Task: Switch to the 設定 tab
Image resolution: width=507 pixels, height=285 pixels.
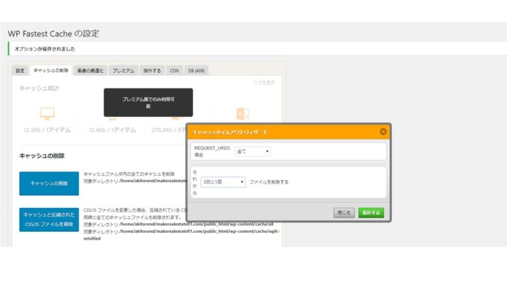Action: click(20, 70)
